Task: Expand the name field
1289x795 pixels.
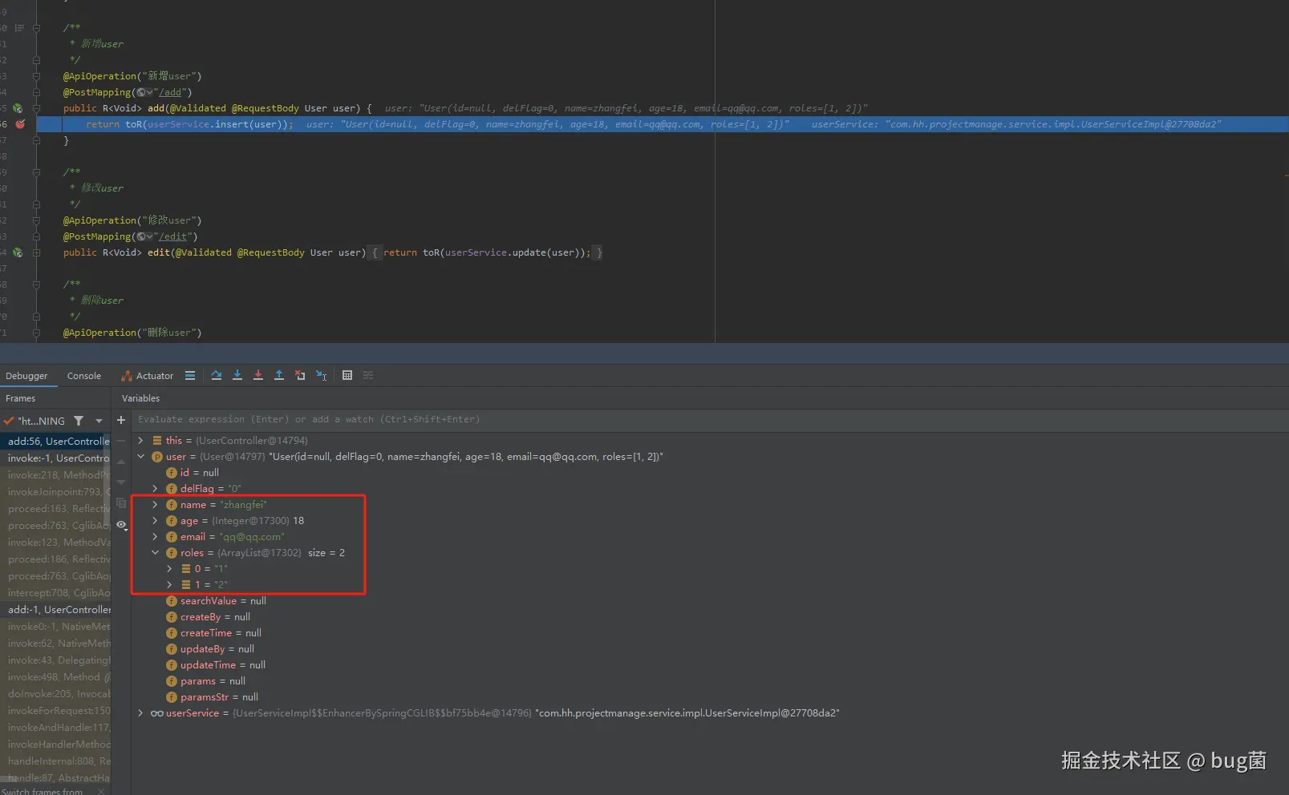Action: pyautogui.click(x=155, y=505)
